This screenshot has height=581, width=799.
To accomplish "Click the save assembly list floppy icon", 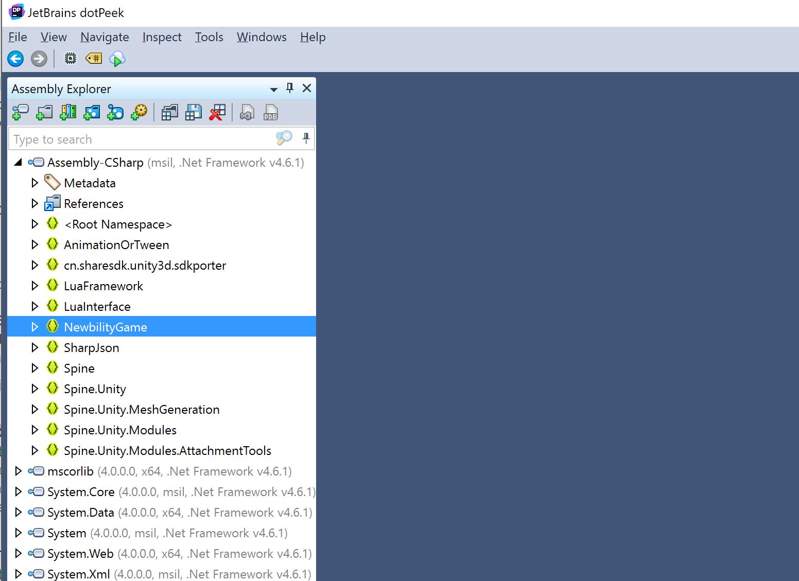I will [x=194, y=112].
